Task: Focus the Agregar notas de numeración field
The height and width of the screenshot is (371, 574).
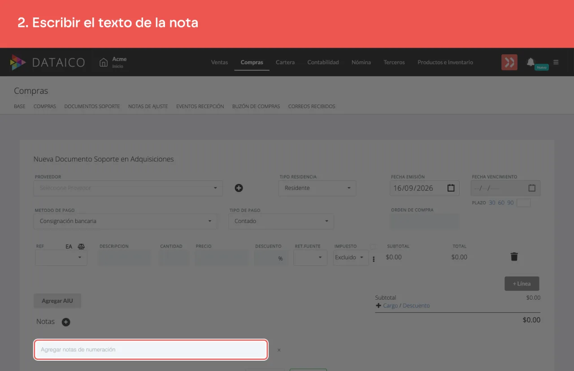Action: 151,349
